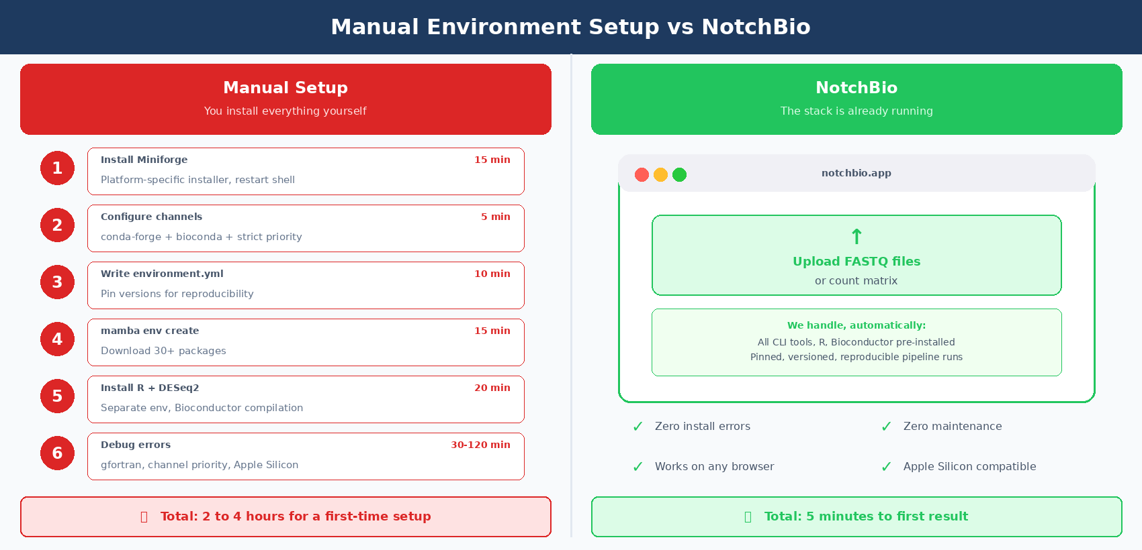
Task: Click the 'Works on any browser' label
Action: [715, 467]
